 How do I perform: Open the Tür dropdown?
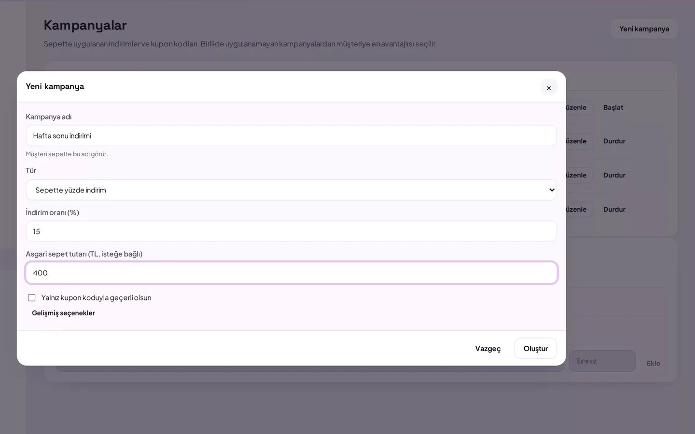tap(292, 190)
